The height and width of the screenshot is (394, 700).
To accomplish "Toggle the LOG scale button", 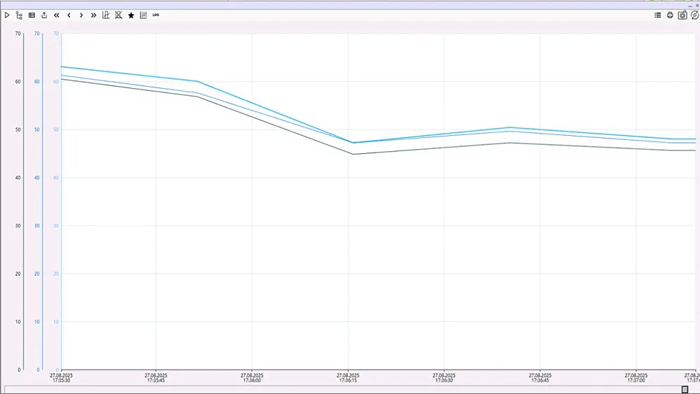I will coord(155,15).
